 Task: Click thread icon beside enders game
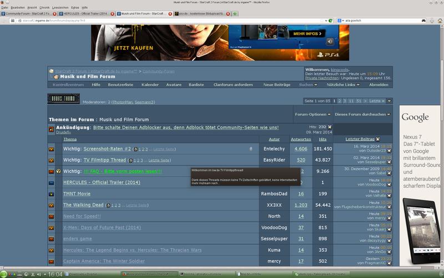(51, 239)
